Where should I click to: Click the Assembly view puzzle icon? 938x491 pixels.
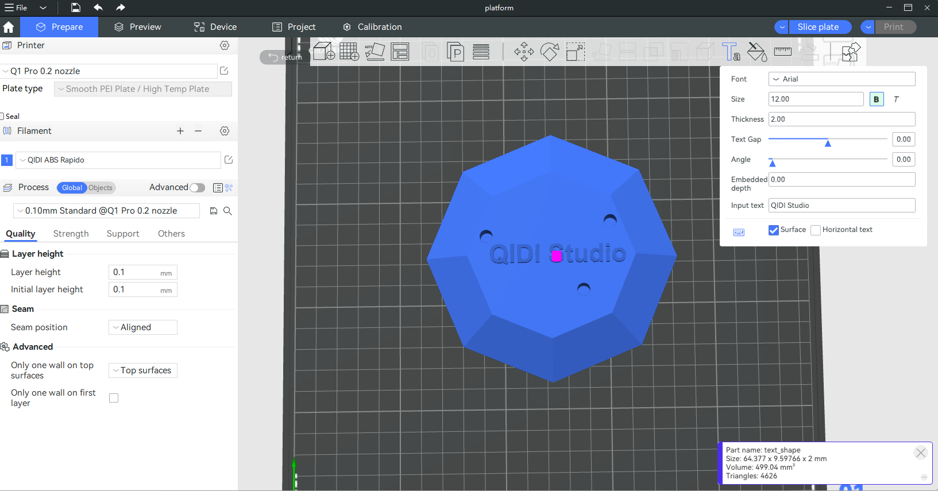[851, 52]
